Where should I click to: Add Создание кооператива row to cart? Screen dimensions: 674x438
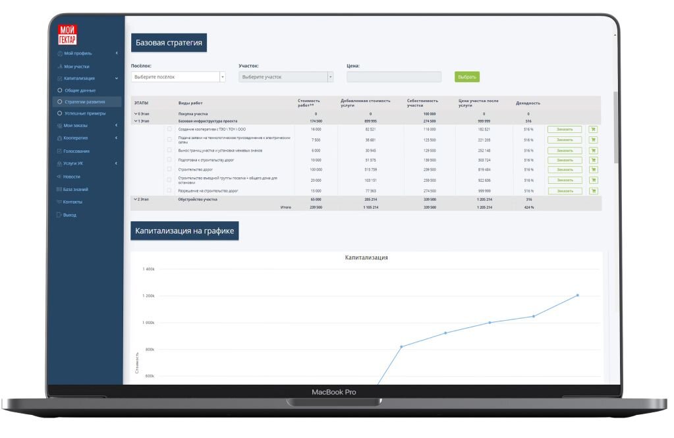click(593, 130)
